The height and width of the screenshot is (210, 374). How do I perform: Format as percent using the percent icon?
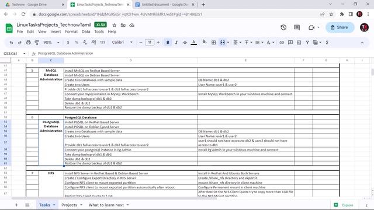point(77,43)
